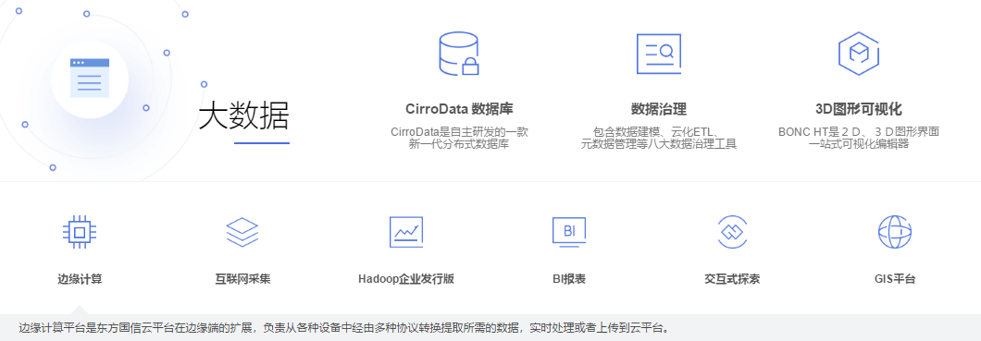Click the interactive exploration circular icon
The width and height of the screenshot is (981, 341).
click(x=732, y=232)
